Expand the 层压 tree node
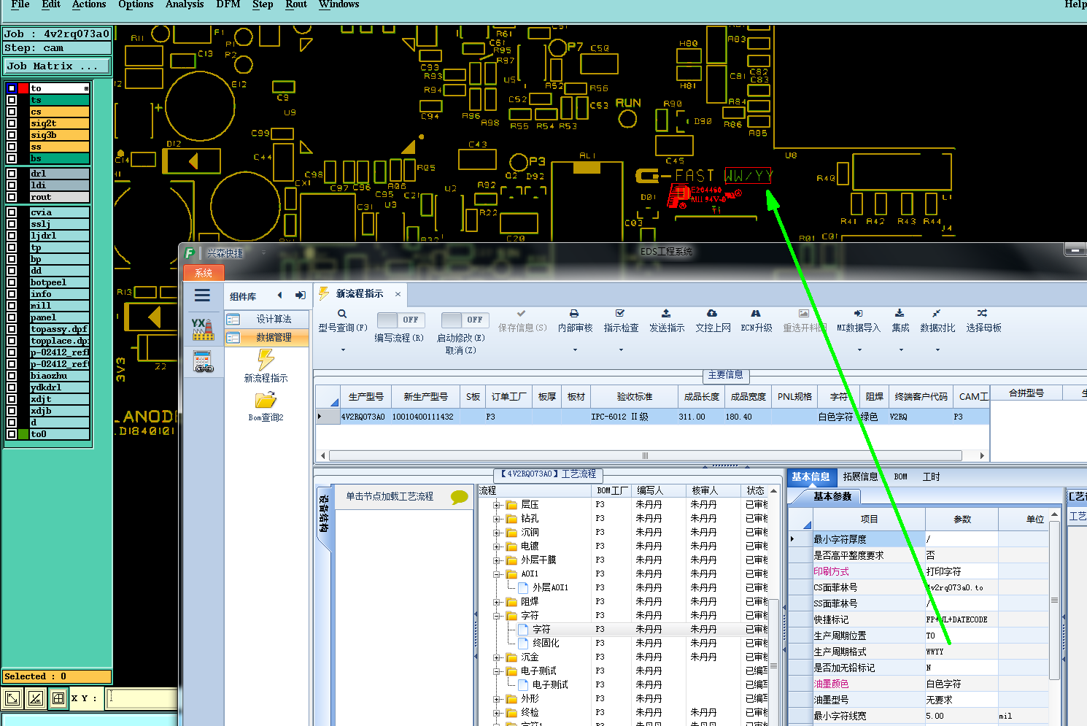1087x726 pixels. tap(497, 505)
